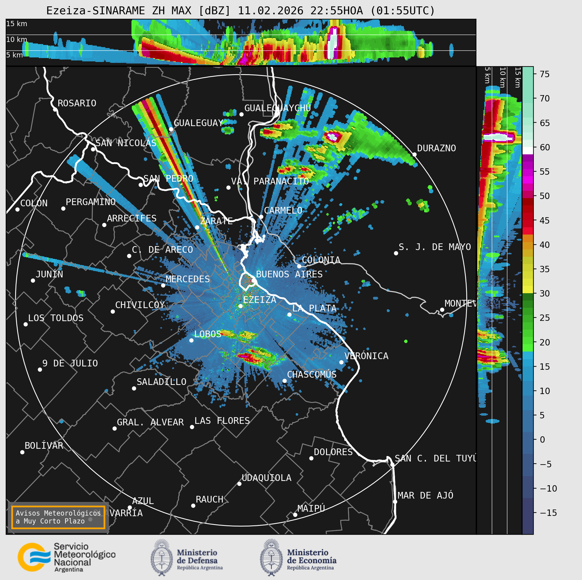Click the MAIPÚ city label
Viewport: 582px width, 580px height.
coord(311,508)
